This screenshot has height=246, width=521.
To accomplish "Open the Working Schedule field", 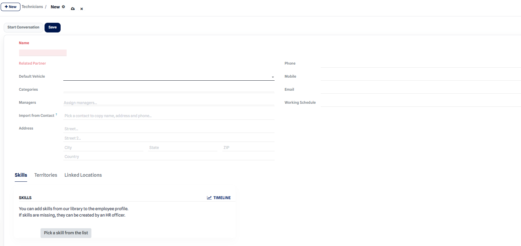I will [421, 103].
